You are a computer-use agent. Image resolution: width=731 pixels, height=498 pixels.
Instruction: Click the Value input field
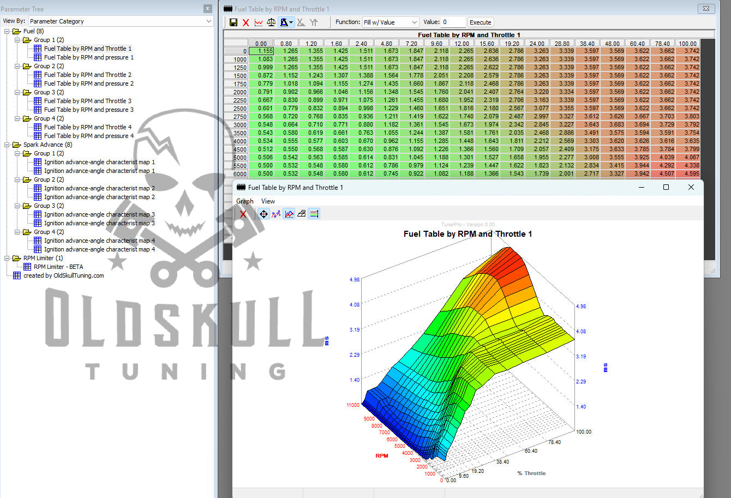coord(453,22)
